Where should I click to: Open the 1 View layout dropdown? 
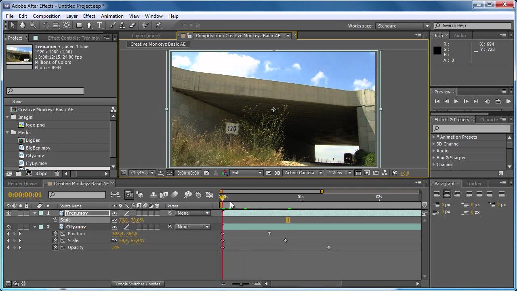[x=339, y=173]
